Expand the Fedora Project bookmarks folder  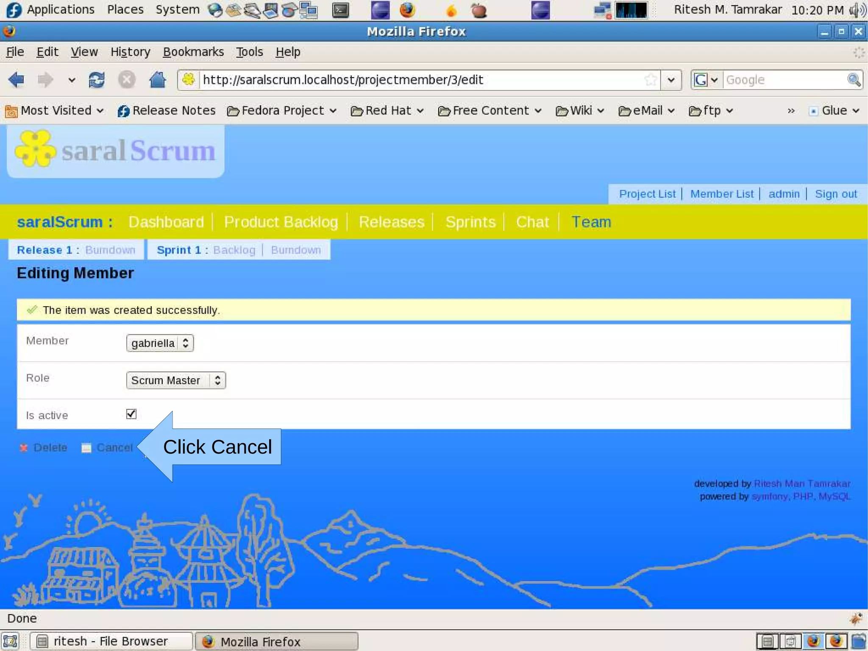click(282, 111)
